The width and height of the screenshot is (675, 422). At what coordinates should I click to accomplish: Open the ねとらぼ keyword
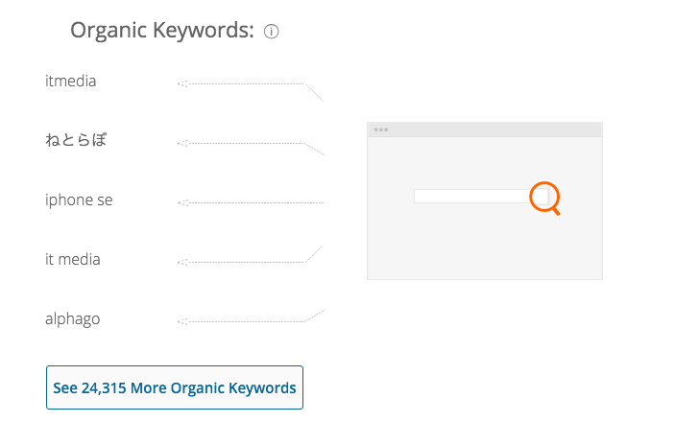(x=76, y=140)
